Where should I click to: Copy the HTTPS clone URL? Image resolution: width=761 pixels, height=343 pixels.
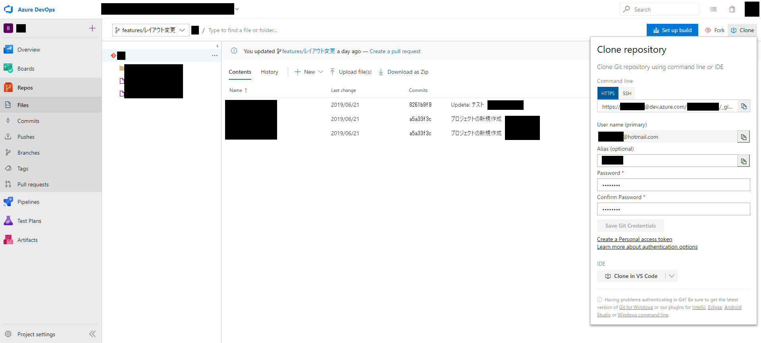[x=744, y=106]
